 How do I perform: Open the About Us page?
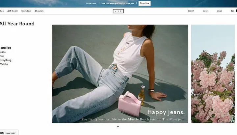[39, 11]
